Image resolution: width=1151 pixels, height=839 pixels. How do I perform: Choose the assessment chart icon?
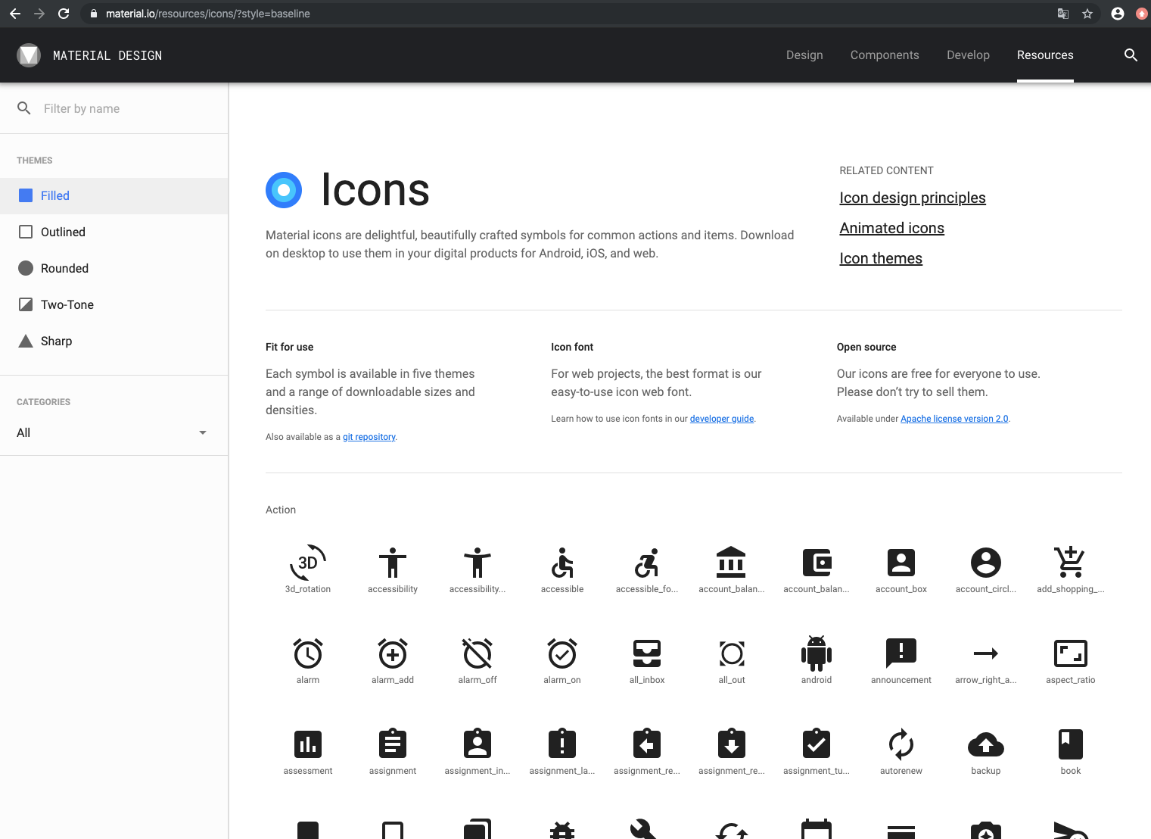point(308,744)
